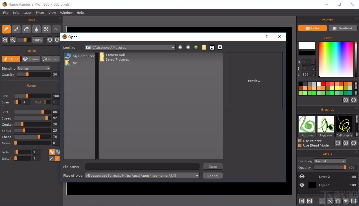
Task: Click the red swatch in the color palette
Action: (x=323, y=84)
